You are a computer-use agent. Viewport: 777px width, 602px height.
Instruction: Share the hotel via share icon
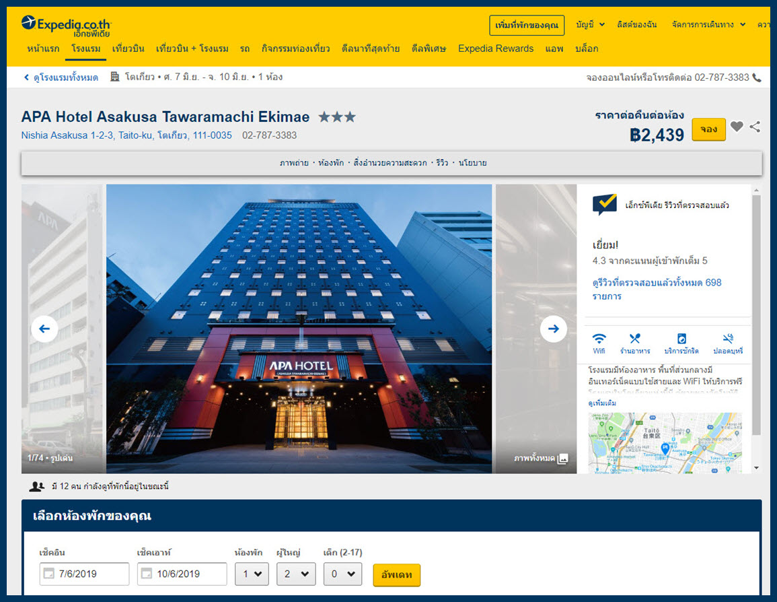pyautogui.click(x=755, y=127)
